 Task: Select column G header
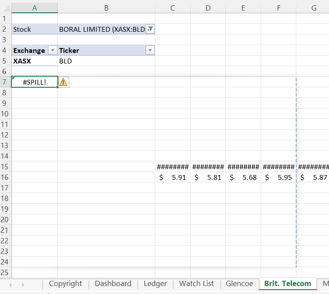[x=313, y=8]
